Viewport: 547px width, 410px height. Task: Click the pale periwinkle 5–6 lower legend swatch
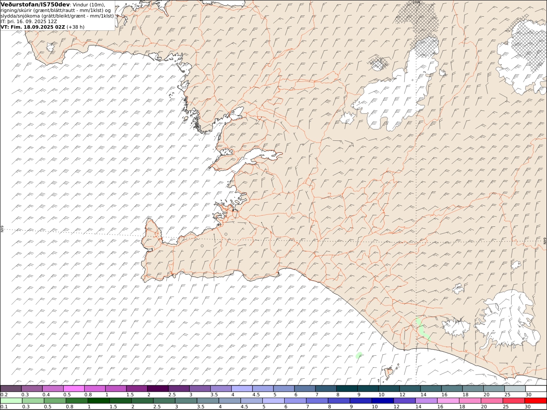[x=273, y=401]
